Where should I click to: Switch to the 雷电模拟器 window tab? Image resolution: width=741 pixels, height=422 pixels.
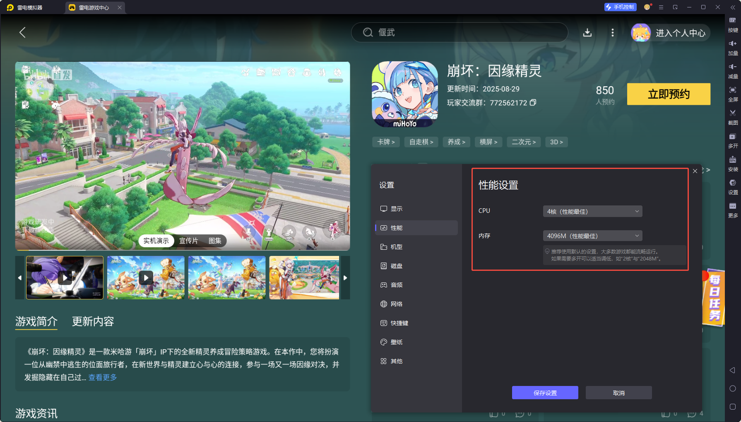[30, 7]
